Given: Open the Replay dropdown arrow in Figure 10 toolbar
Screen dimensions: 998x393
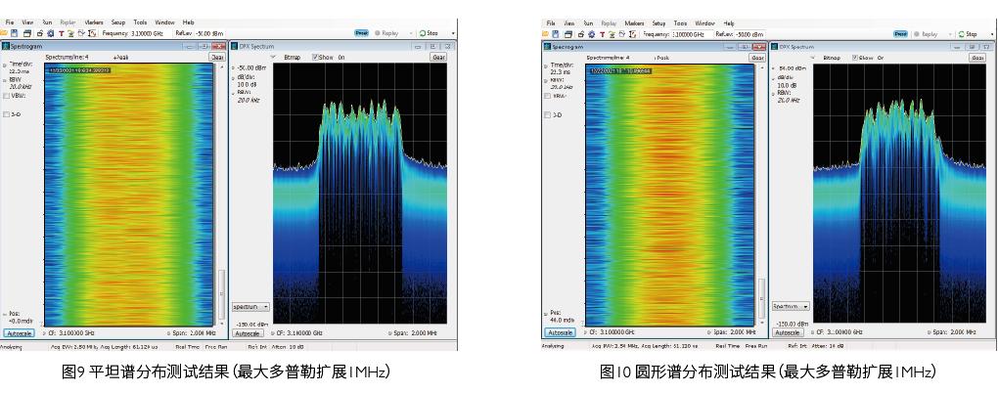Looking at the screenshot, I should (950, 34).
